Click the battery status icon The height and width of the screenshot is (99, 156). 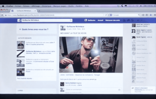pyautogui.click(x=145, y=6)
